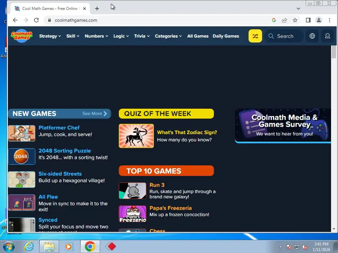Open Chrome three-dot menu
The height and width of the screenshot is (253, 338).
329,20
